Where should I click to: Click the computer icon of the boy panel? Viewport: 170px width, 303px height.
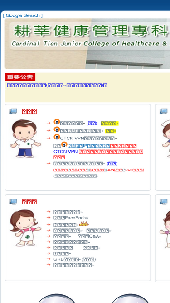tap(13, 111)
